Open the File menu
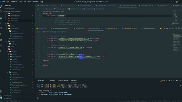The image size is (182, 102). pyautogui.click(x=4, y=2)
